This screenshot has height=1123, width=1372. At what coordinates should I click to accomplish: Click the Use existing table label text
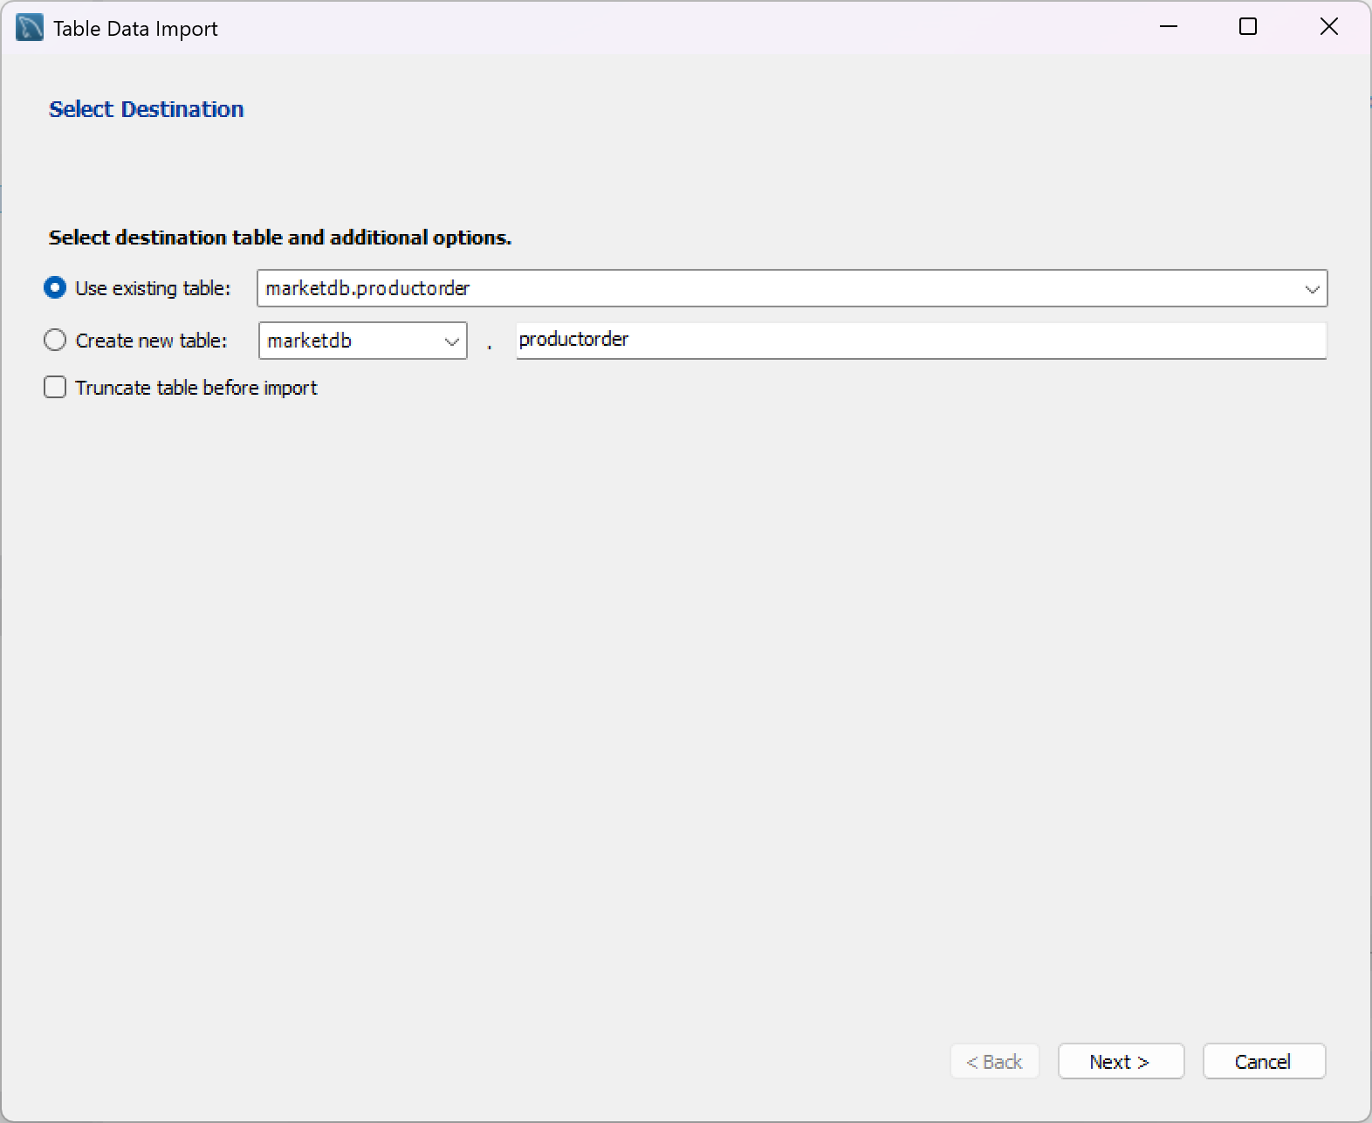(154, 288)
